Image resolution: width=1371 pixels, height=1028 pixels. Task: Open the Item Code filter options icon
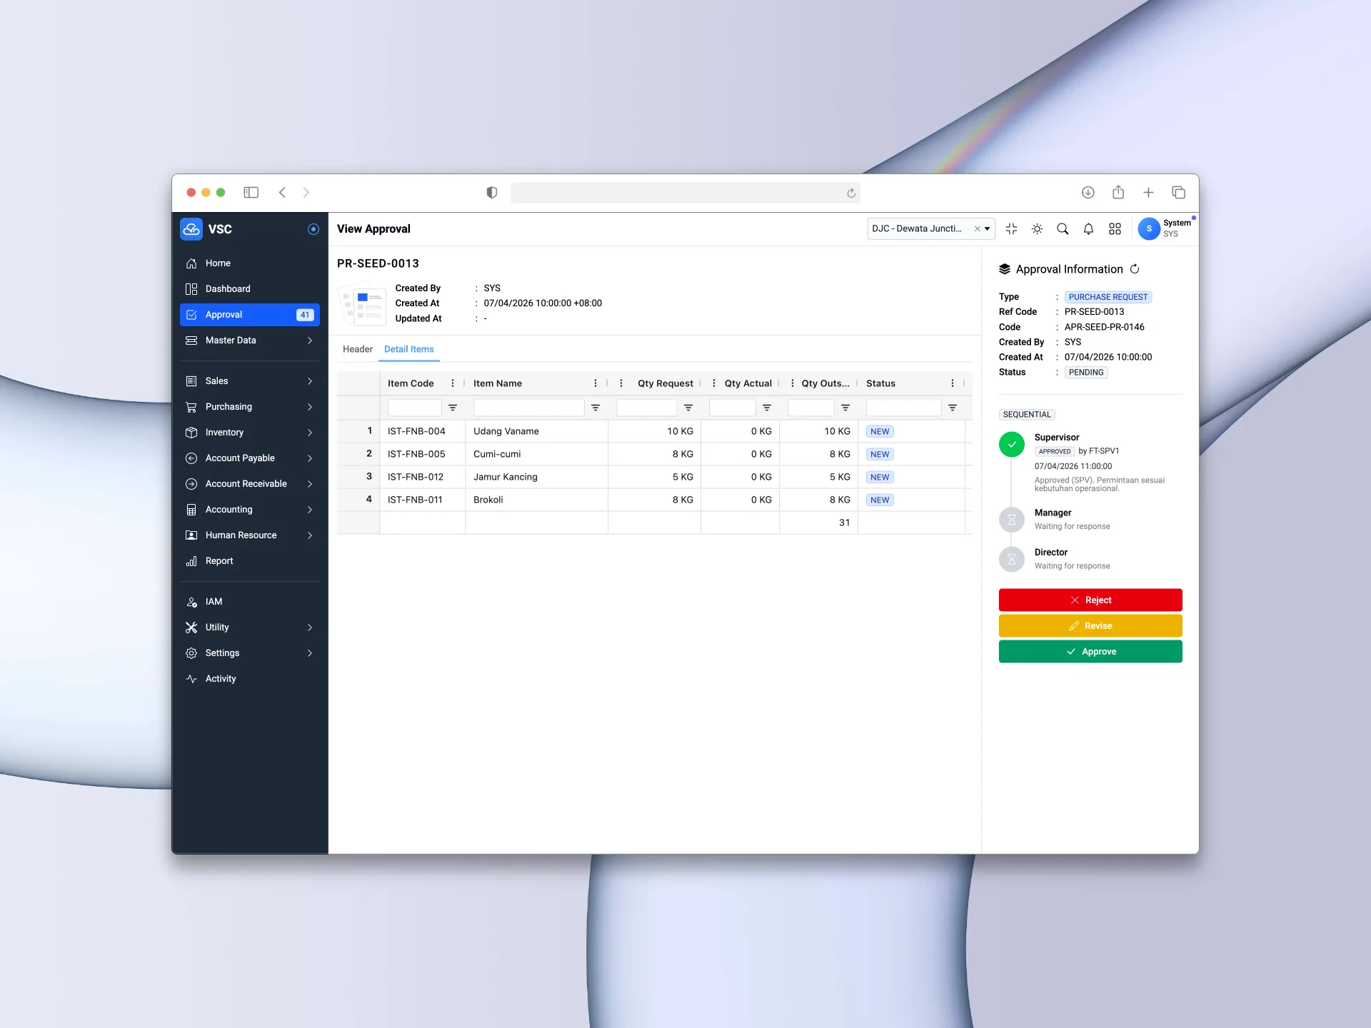click(x=453, y=408)
